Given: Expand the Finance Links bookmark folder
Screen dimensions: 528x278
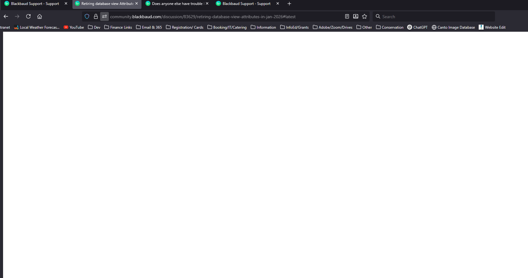Looking at the screenshot, I should tap(118, 27).
